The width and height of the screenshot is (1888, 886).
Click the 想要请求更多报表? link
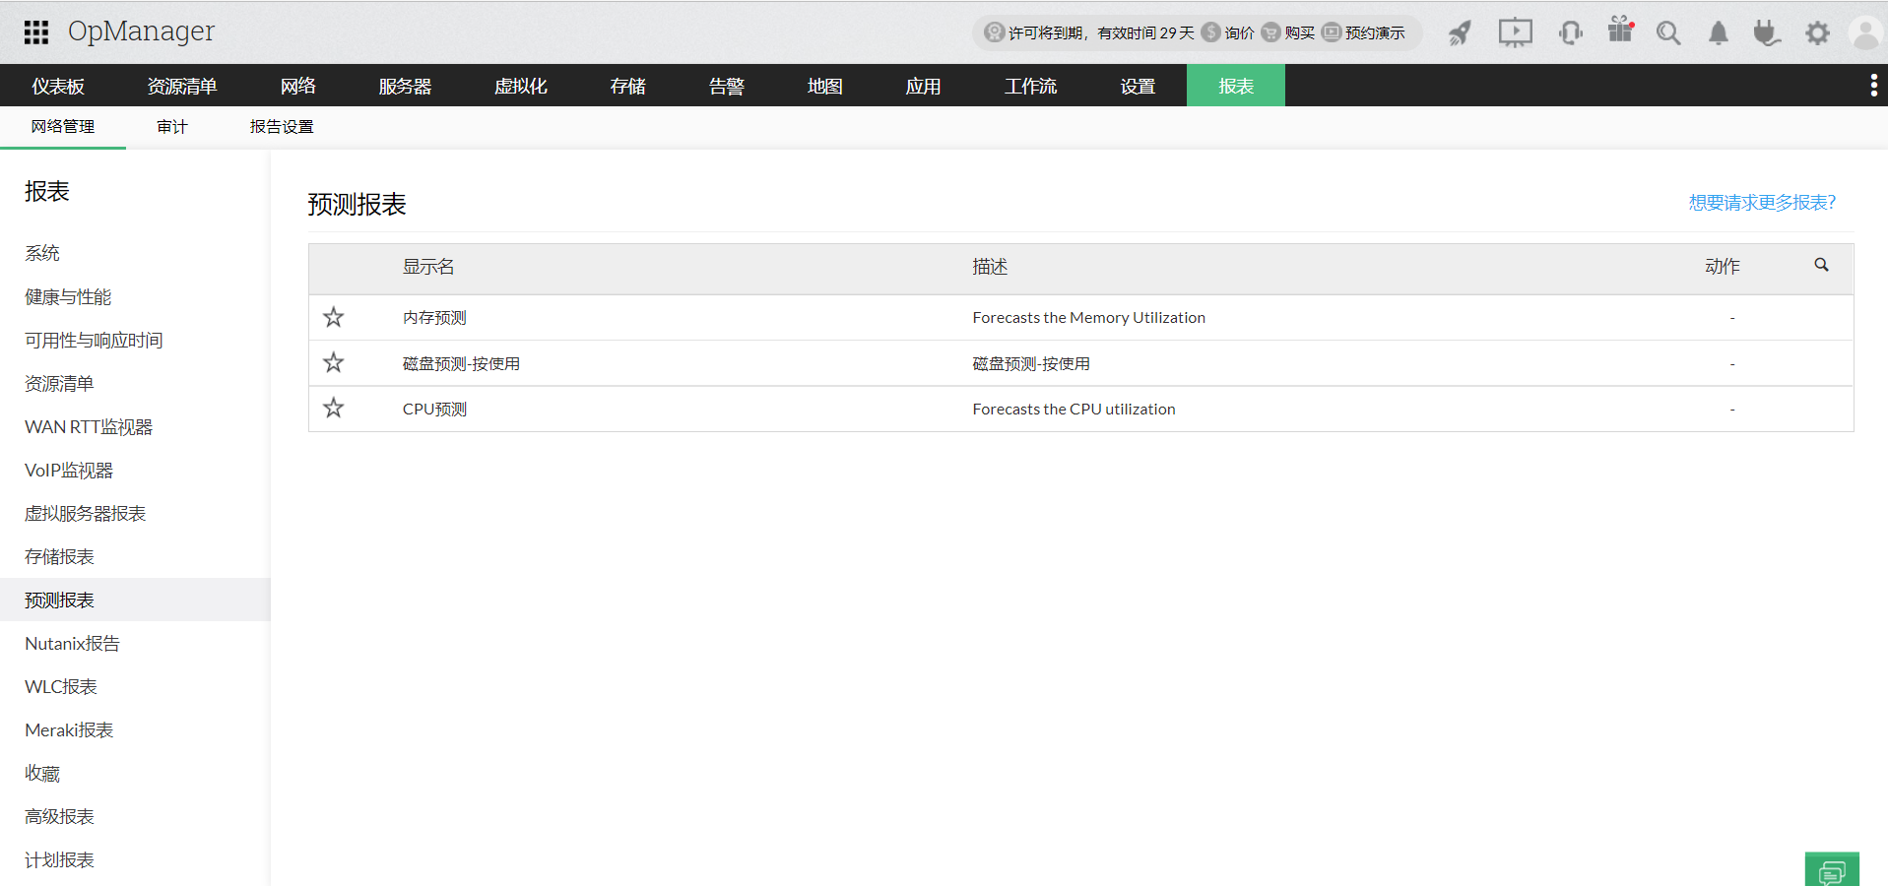point(1762,202)
